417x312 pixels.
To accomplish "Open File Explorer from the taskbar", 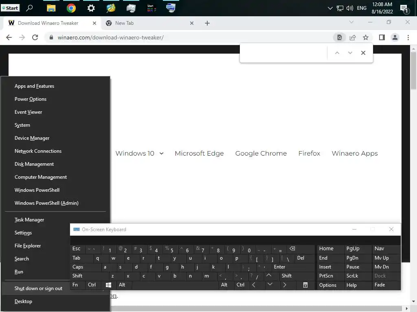I will tap(51, 8).
